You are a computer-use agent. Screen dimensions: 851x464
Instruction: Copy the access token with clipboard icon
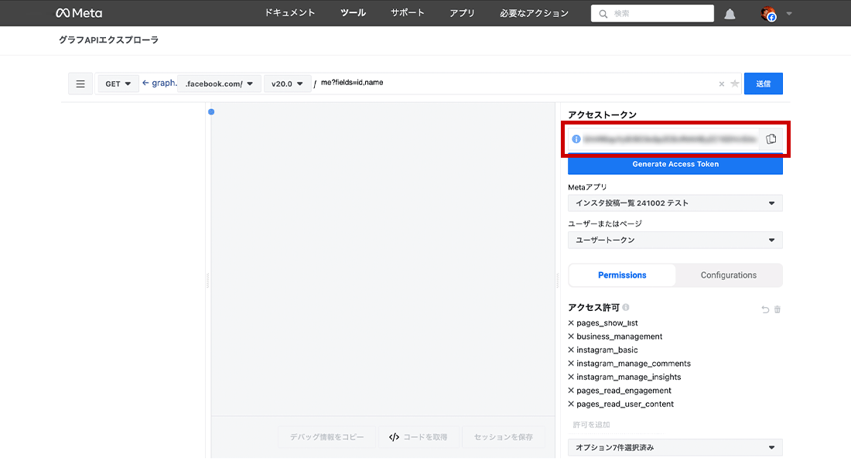771,139
